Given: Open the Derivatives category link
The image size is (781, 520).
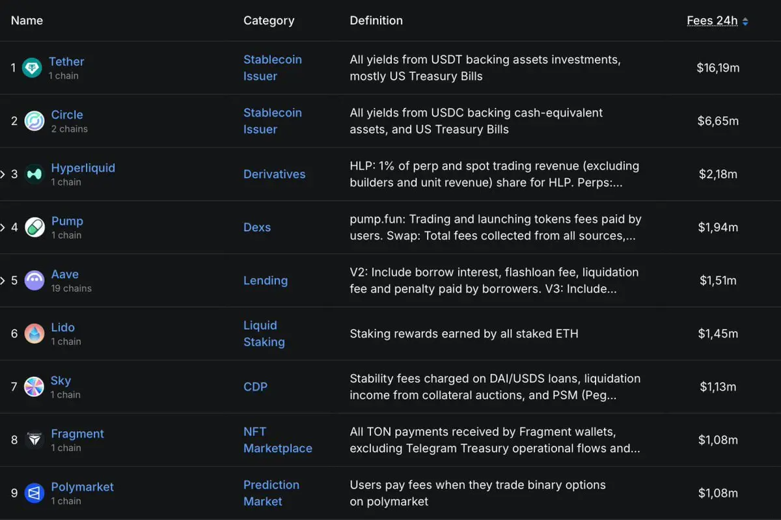Looking at the screenshot, I should pyautogui.click(x=274, y=174).
